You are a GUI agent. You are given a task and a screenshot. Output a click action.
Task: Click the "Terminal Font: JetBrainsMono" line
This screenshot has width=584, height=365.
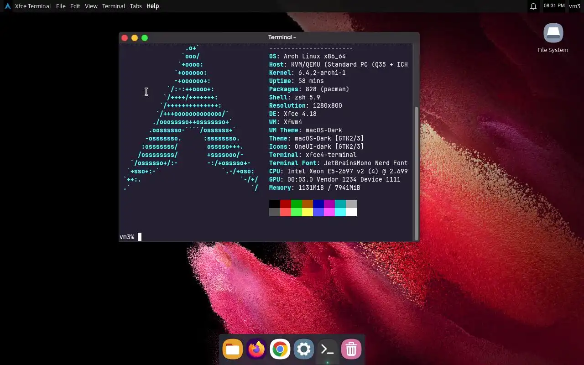click(x=339, y=163)
